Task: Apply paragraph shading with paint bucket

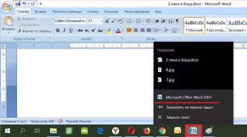Action: 166,30
